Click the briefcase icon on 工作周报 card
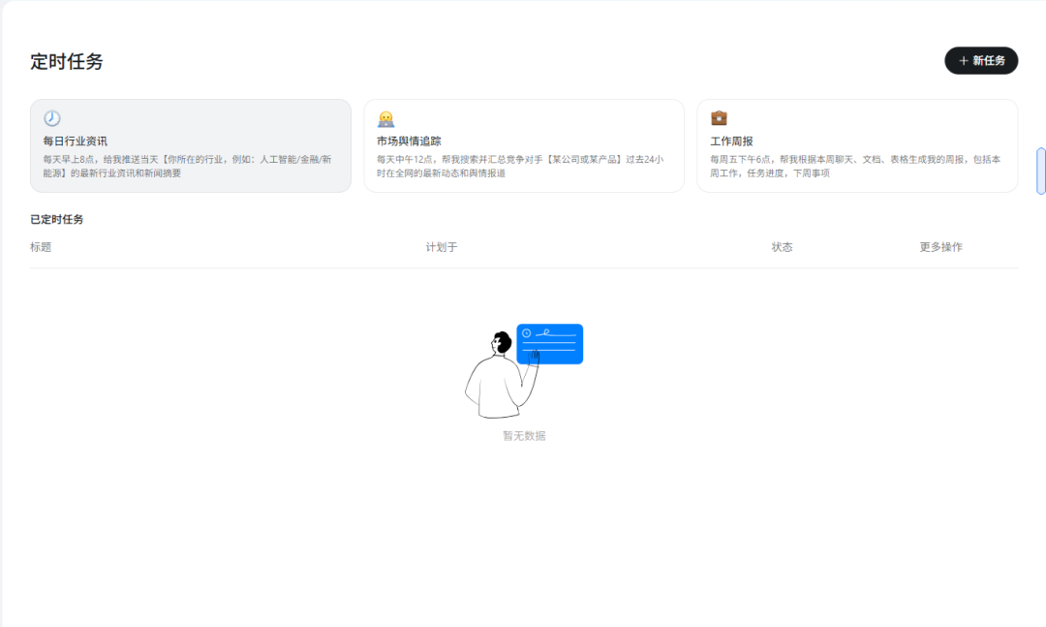This screenshot has width=1046, height=627. (x=717, y=118)
